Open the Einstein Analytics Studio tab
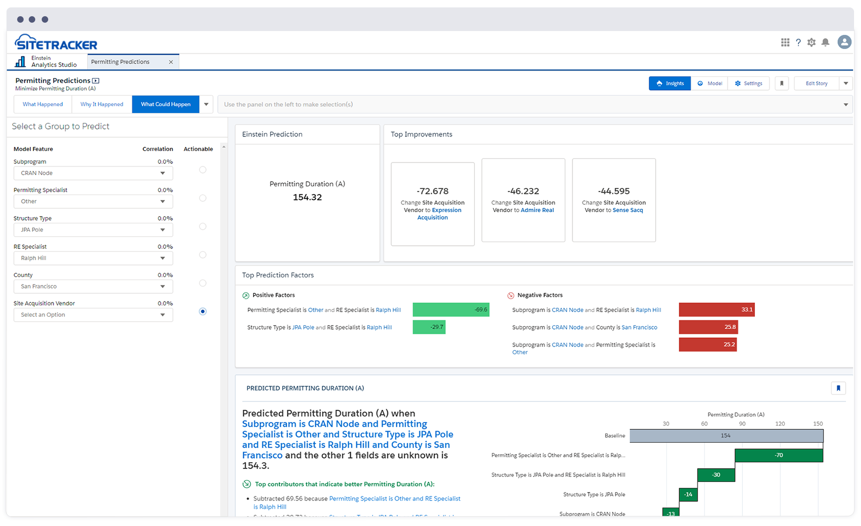Image resolution: width=861 pixels, height=526 pixels. click(47, 62)
